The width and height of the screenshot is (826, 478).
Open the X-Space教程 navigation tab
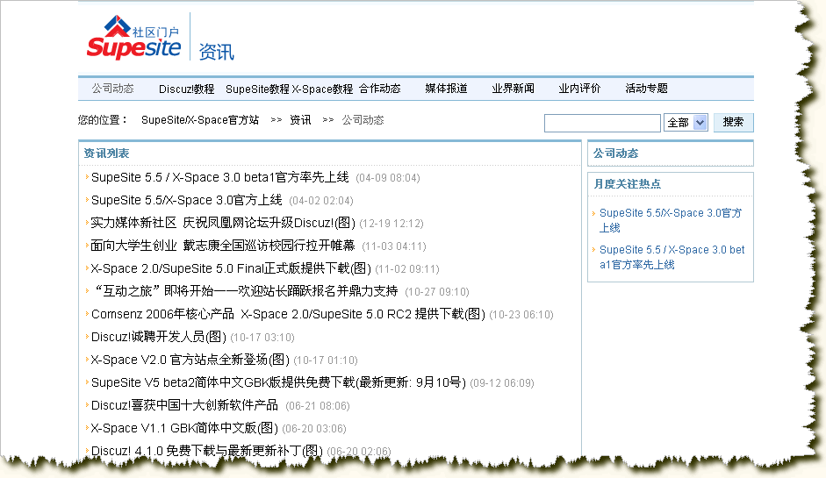point(322,89)
